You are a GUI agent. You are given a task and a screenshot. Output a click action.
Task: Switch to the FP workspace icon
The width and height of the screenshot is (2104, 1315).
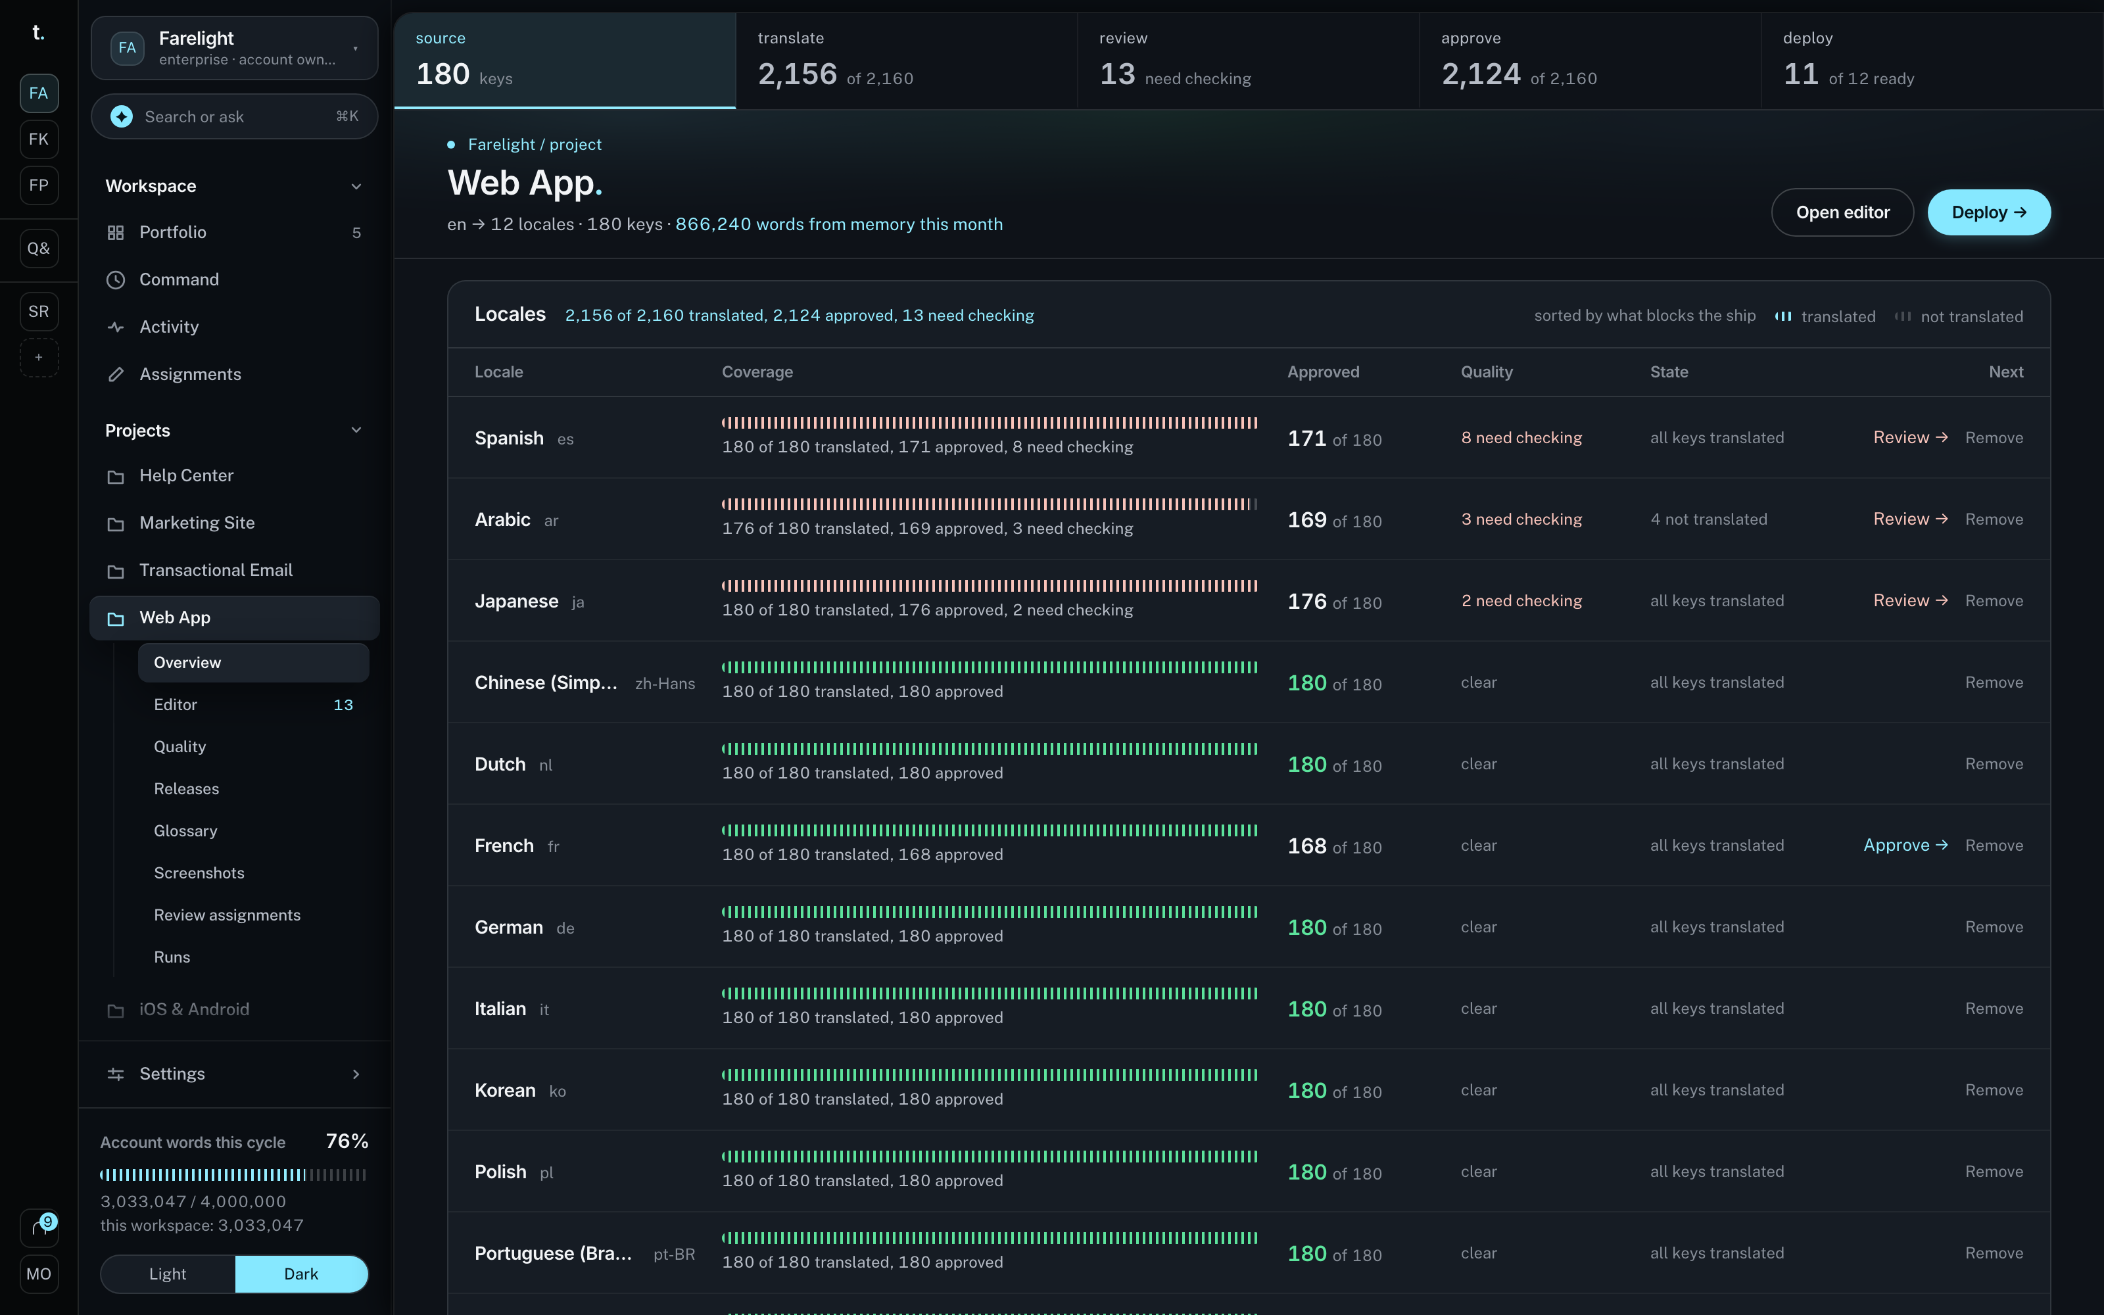tap(39, 185)
